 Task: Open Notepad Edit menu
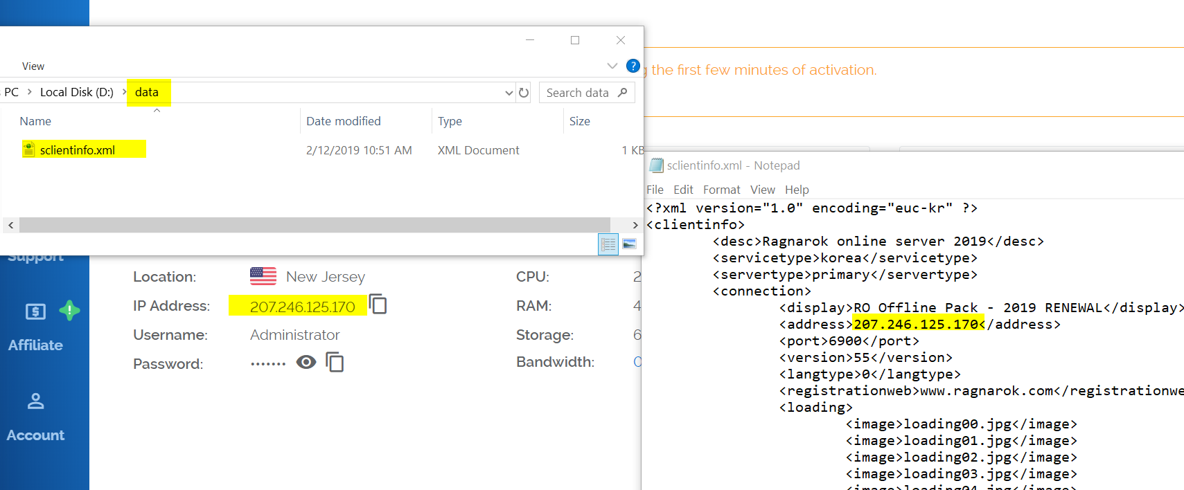coord(683,190)
